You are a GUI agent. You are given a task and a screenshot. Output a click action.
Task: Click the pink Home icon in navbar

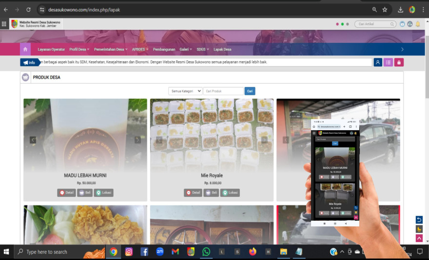point(25,49)
